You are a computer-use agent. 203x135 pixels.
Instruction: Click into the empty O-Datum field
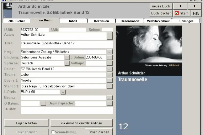click(30, 103)
